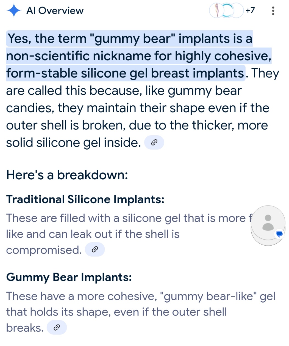Tap the paragraph describing cohesive "gummy bear-like" gel
The width and height of the screenshot is (289, 346).
[x=141, y=312]
